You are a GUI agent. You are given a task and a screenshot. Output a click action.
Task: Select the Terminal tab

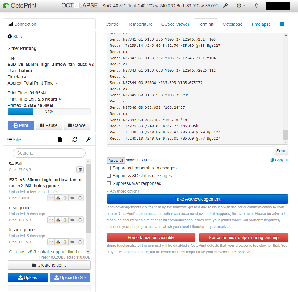(x=206, y=24)
